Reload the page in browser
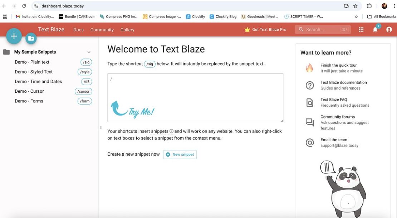 pyautogui.click(x=24, y=6)
